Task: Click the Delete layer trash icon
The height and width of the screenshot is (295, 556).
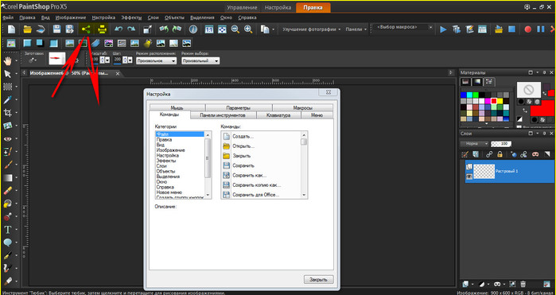Action: tap(523, 284)
